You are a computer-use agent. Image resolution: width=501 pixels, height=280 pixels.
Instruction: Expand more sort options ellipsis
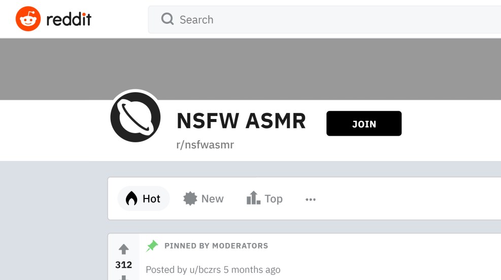tap(311, 199)
